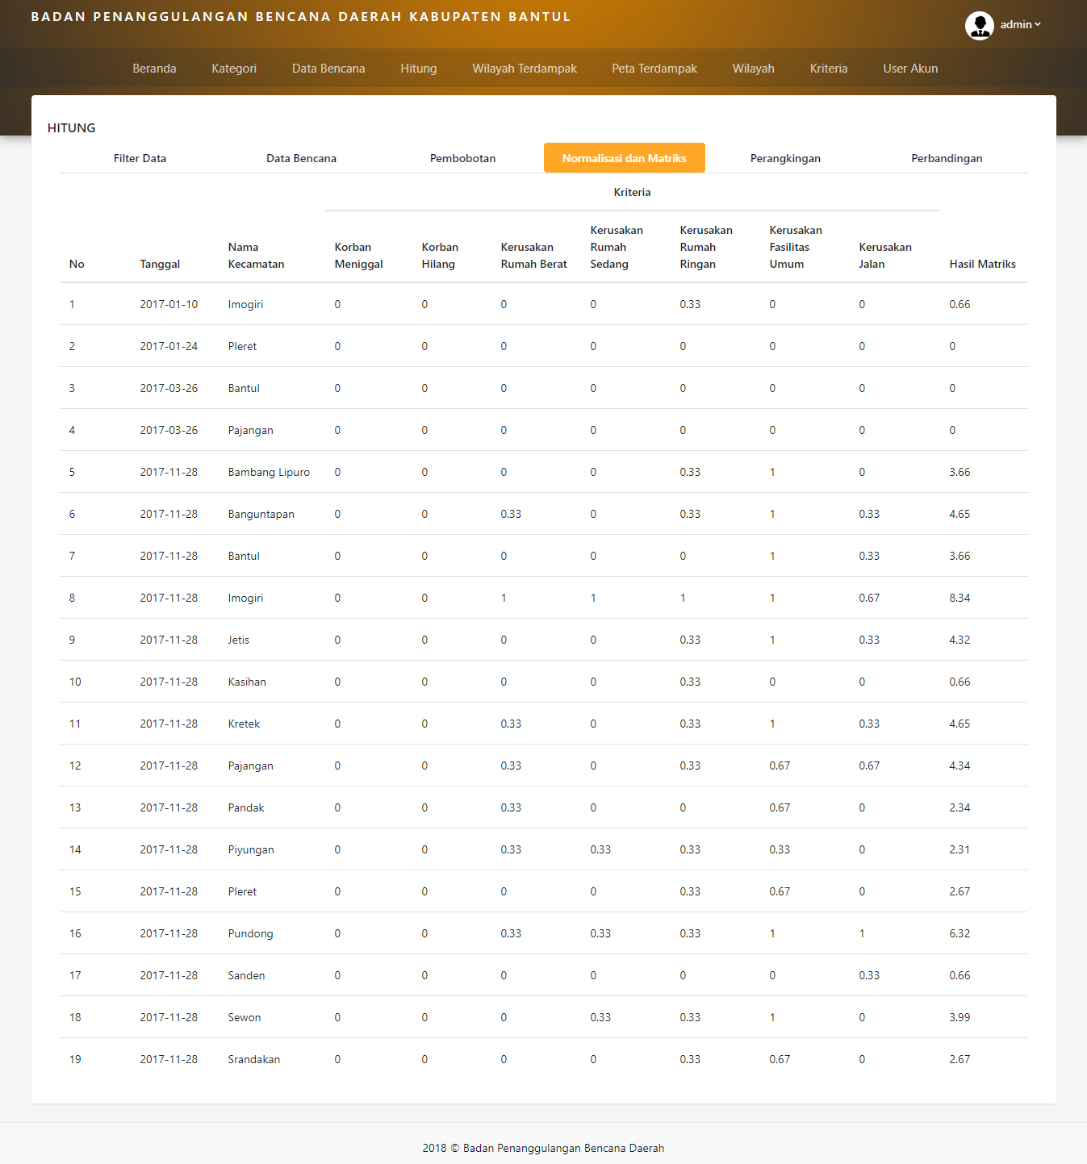Open Wilayah Terdampak page

coord(524,69)
